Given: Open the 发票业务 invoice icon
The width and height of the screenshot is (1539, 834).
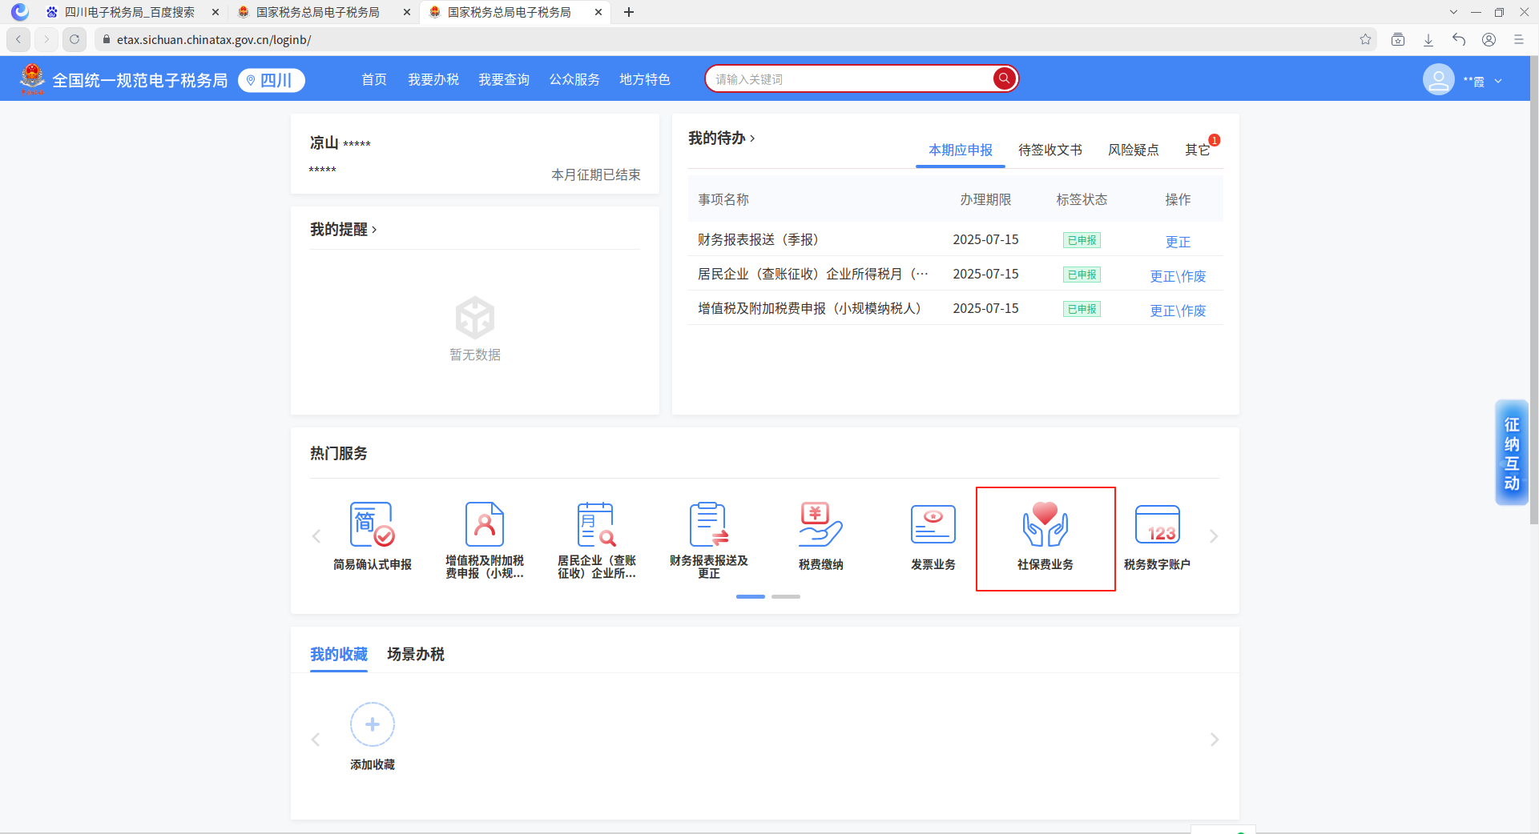Looking at the screenshot, I should point(933,526).
